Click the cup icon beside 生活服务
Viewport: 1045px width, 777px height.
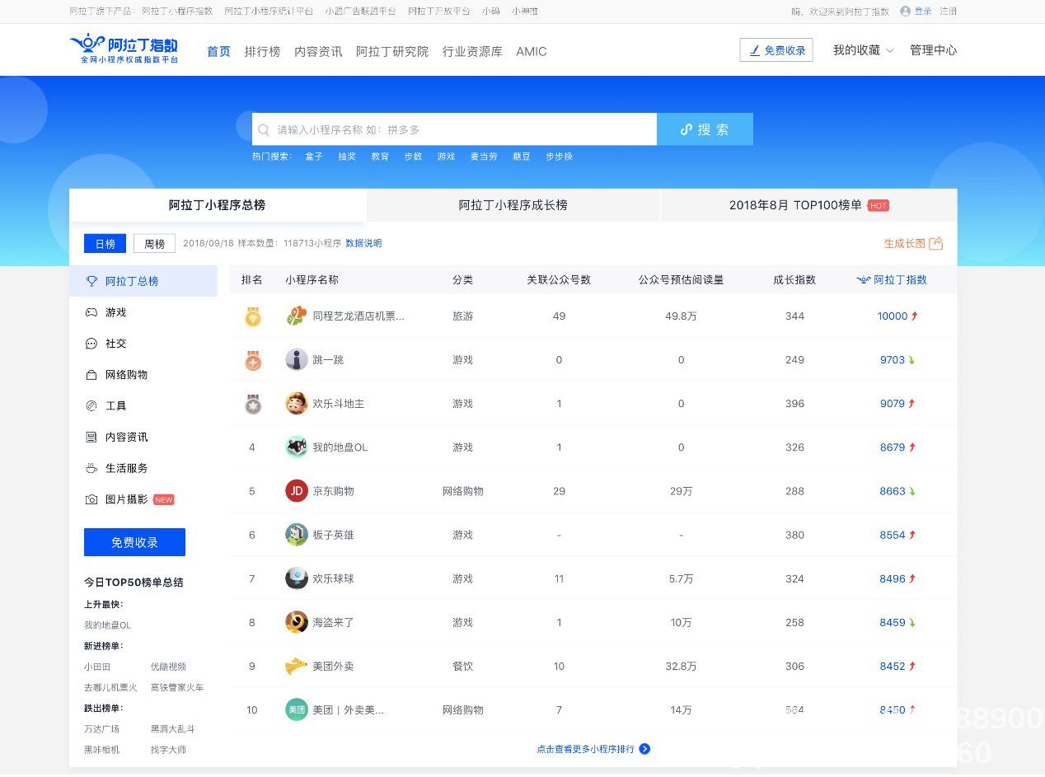click(91, 468)
